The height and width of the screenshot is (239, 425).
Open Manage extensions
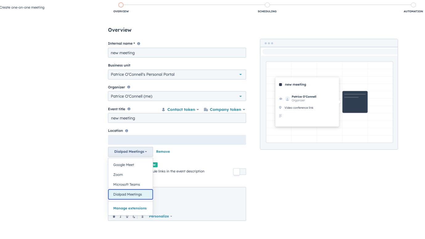tap(130, 208)
